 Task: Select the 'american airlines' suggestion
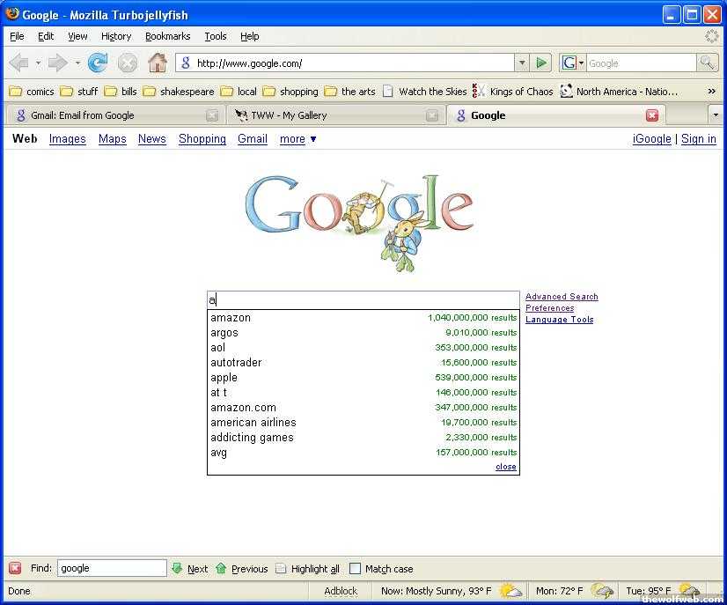click(x=253, y=423)
